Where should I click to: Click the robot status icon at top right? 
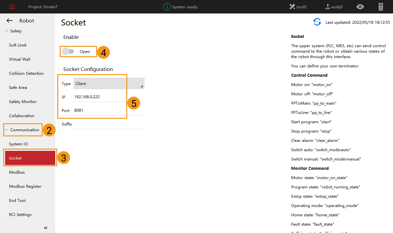(x=380, y=6)
